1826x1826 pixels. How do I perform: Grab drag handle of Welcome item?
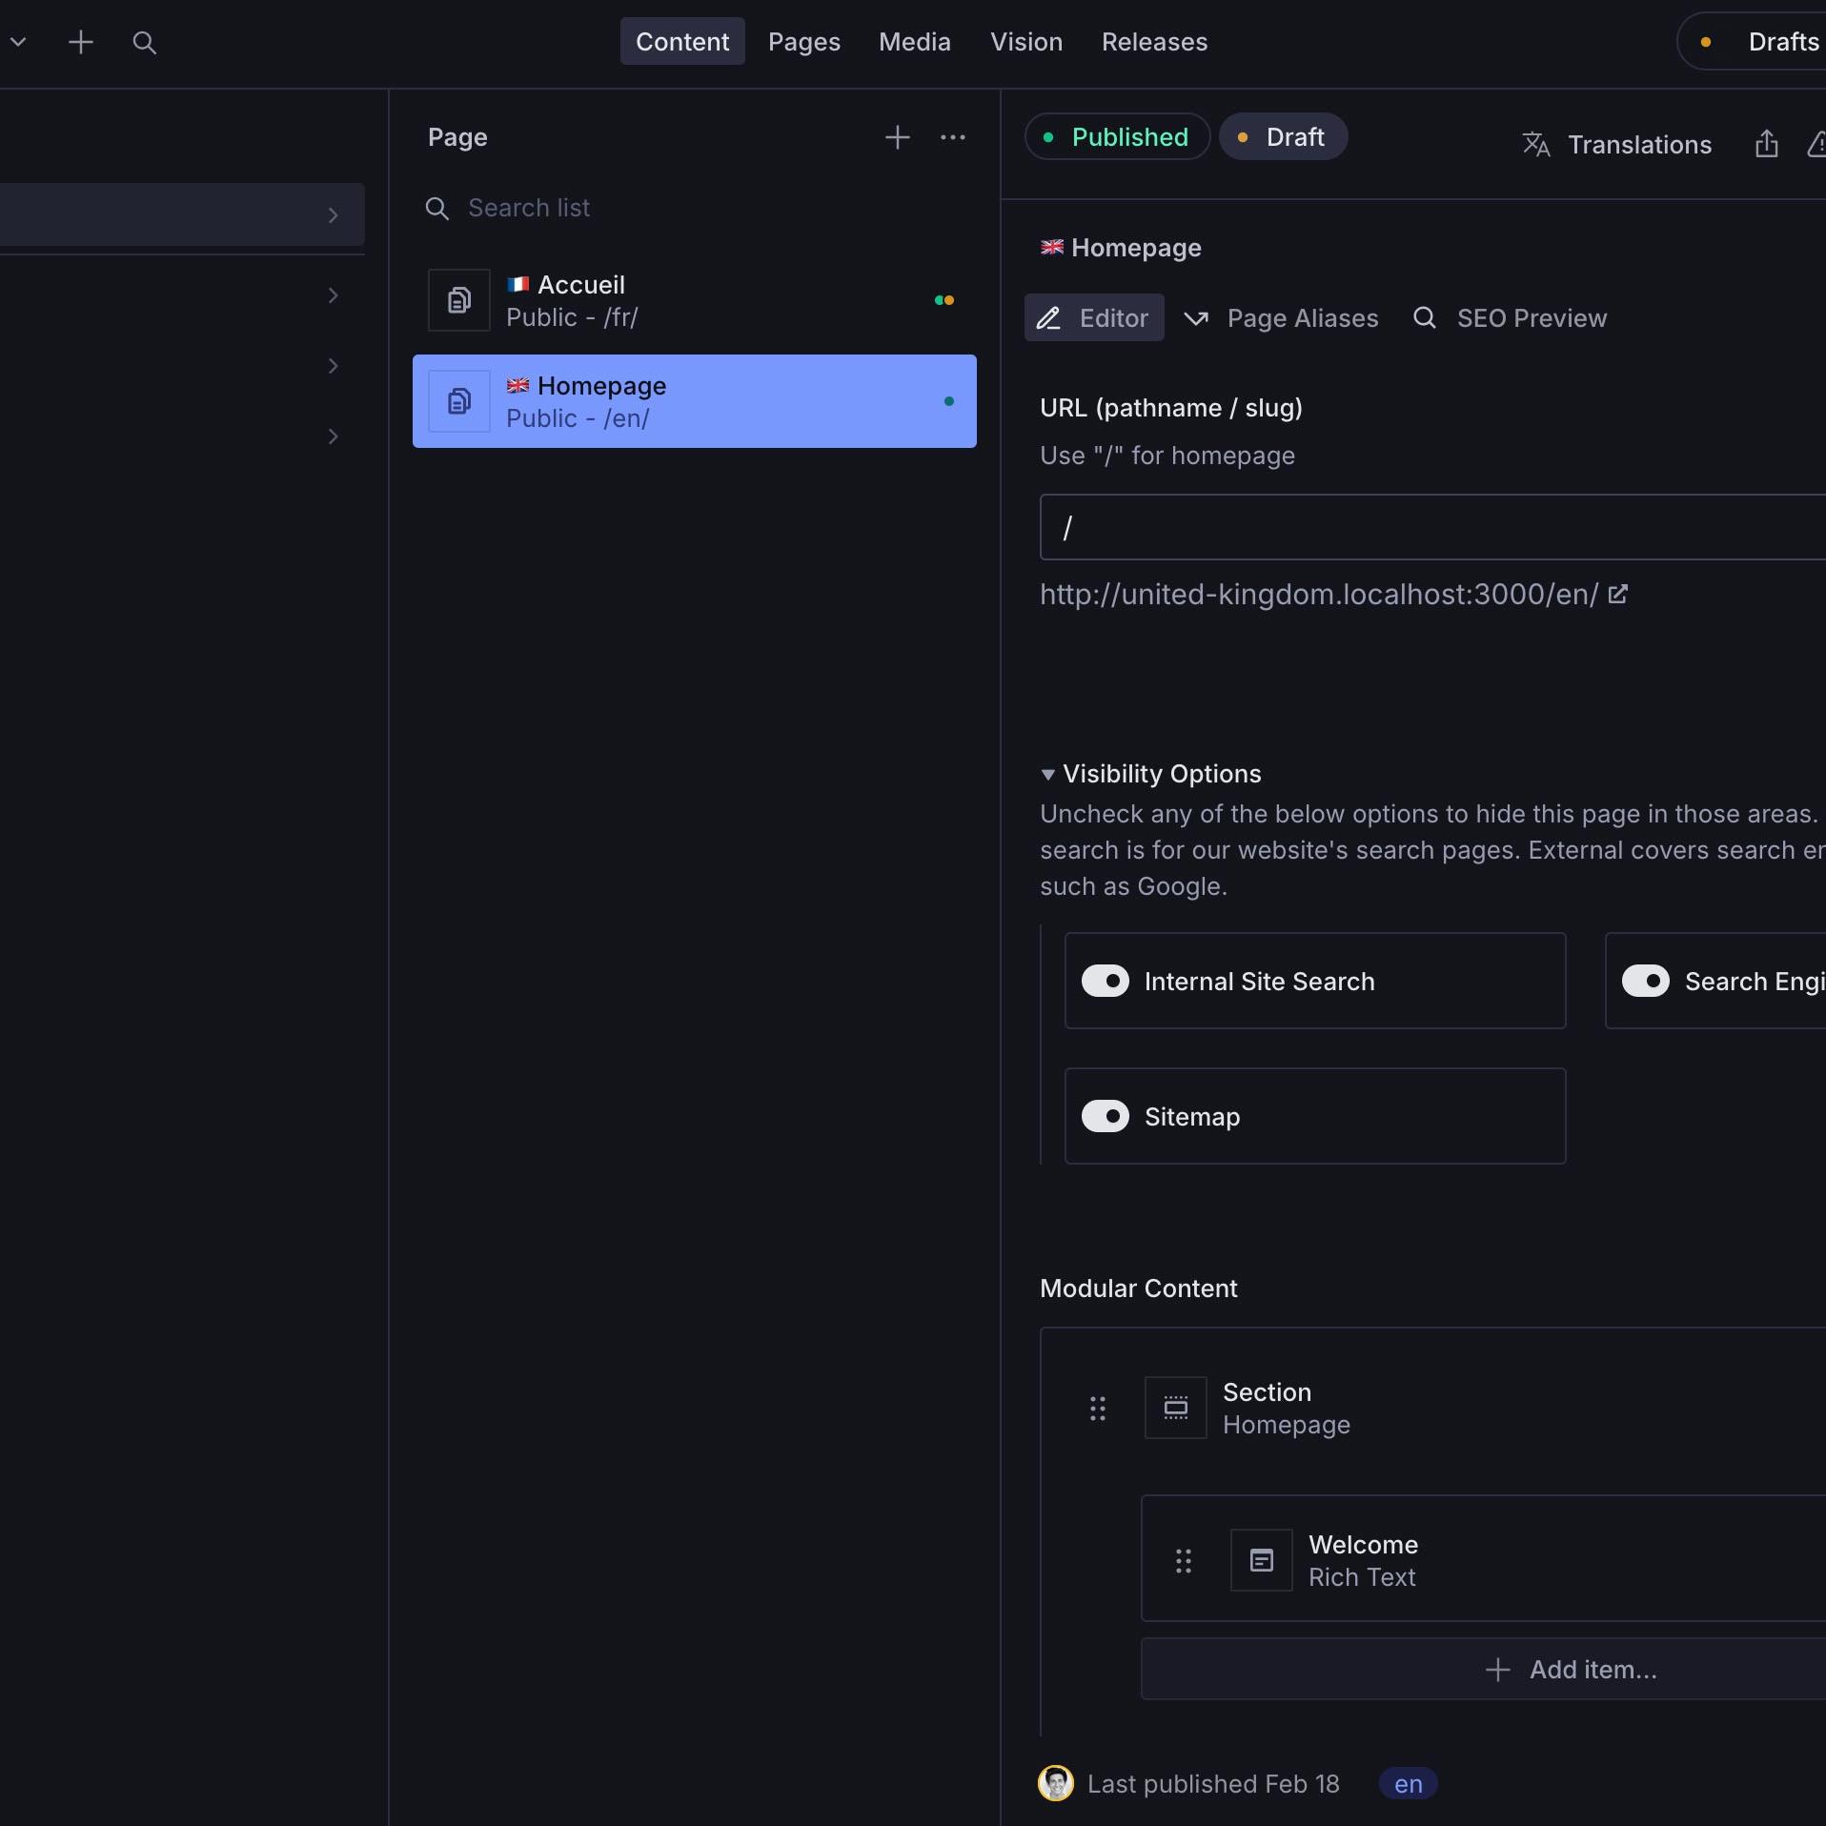[1183, 1560]
